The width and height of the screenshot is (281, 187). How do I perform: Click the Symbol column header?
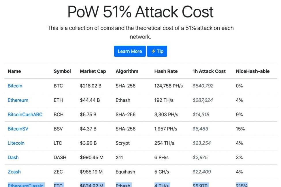pos(62,71)
